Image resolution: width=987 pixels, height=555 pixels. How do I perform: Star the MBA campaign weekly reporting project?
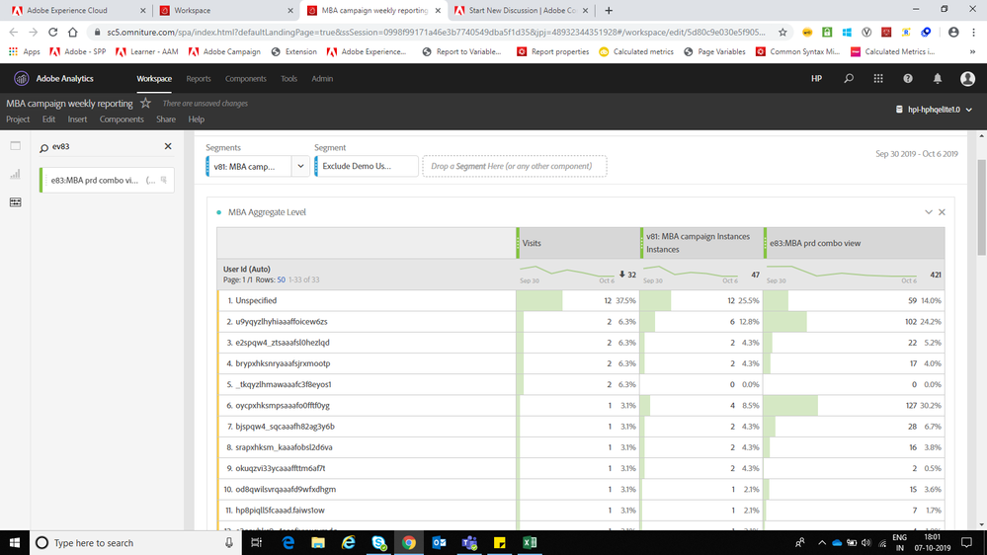[145, 103]
